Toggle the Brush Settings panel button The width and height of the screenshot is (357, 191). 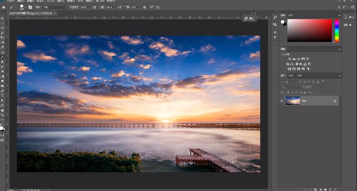(30, 7)
